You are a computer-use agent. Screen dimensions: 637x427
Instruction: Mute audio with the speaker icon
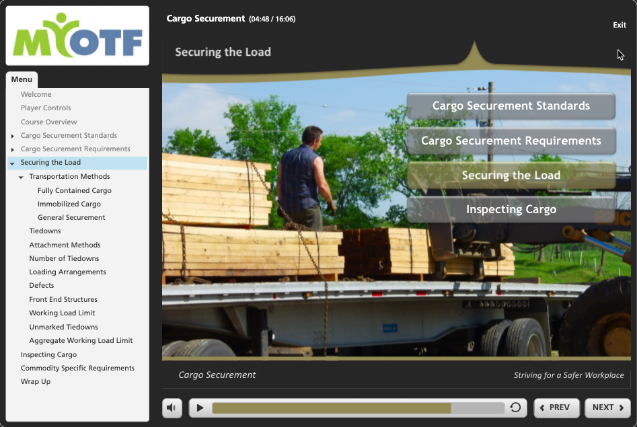[x=172, y=407]
